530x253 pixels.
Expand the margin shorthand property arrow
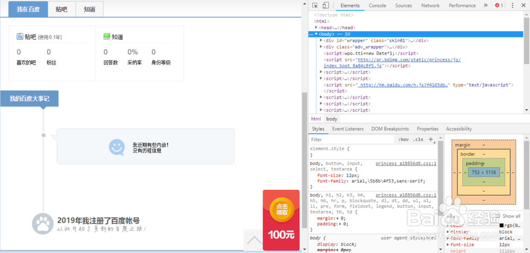click(338, 218)
